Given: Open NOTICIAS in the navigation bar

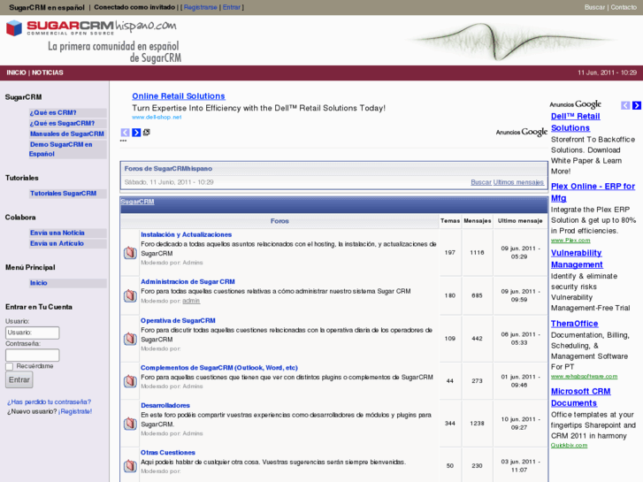Looking at the screenshot, I should (x=48, y=73).
